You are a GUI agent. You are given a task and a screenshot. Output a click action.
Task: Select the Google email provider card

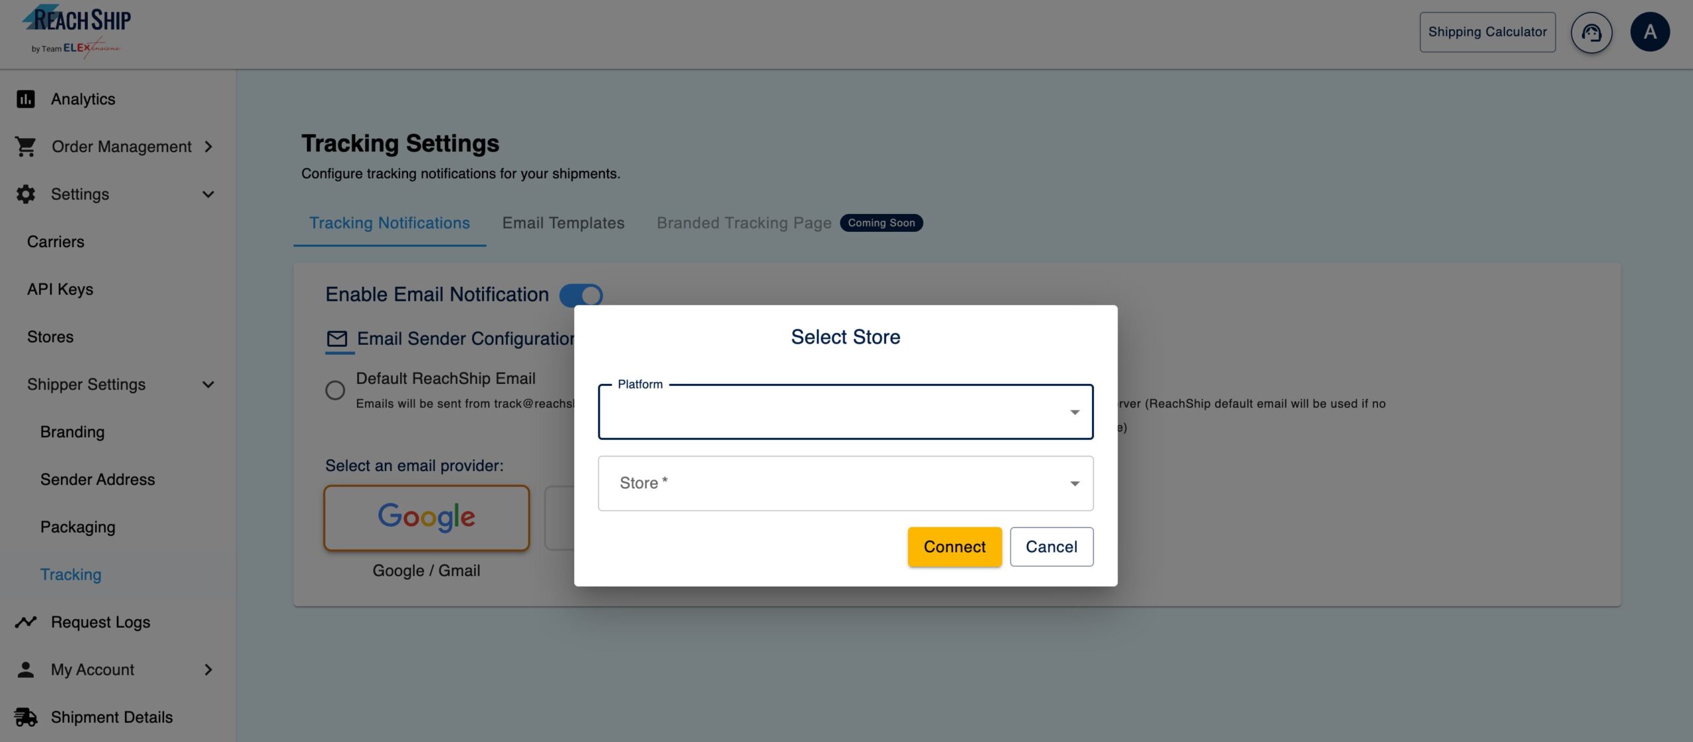[427, 518]
